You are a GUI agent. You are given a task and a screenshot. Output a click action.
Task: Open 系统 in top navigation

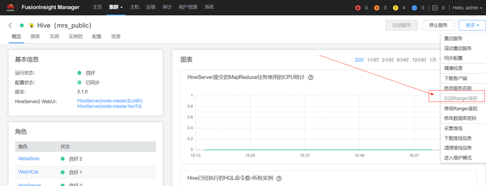[x=209, y=7]
